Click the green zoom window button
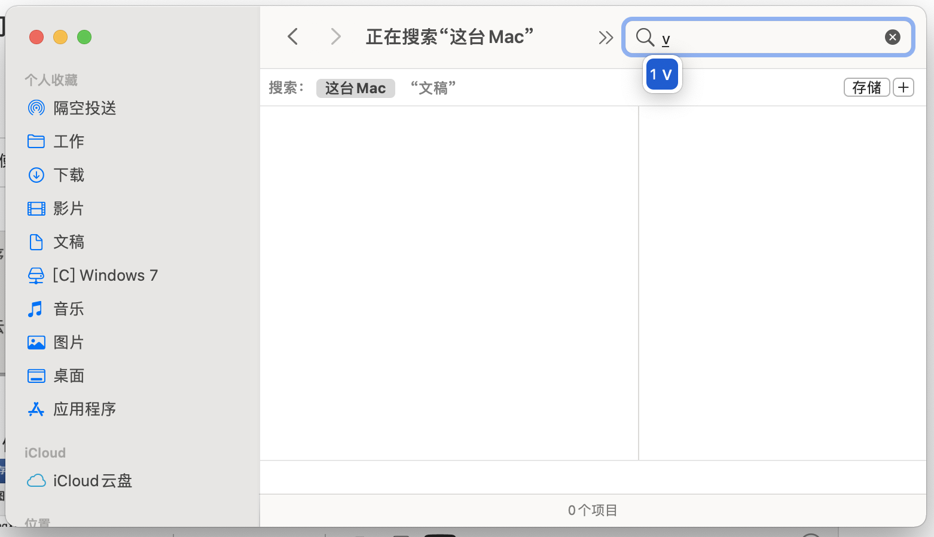The height and width of the screenshot is (537, 934). point(84,37)
